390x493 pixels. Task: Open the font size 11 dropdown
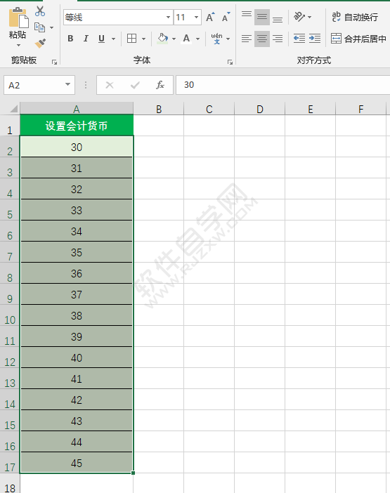[x=196, y=18]
